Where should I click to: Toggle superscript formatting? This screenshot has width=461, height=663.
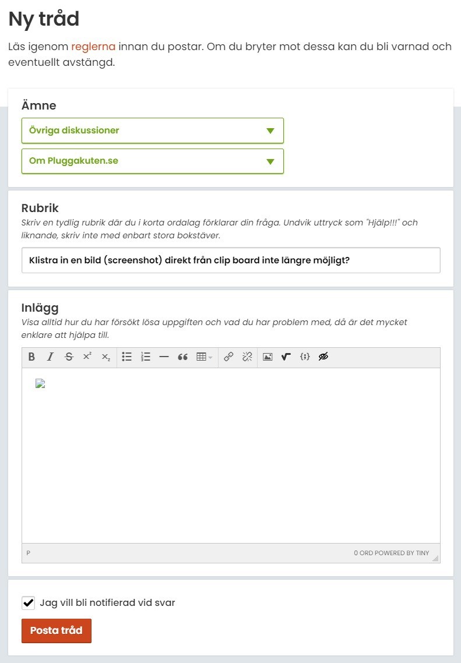[x=87, y=357]
